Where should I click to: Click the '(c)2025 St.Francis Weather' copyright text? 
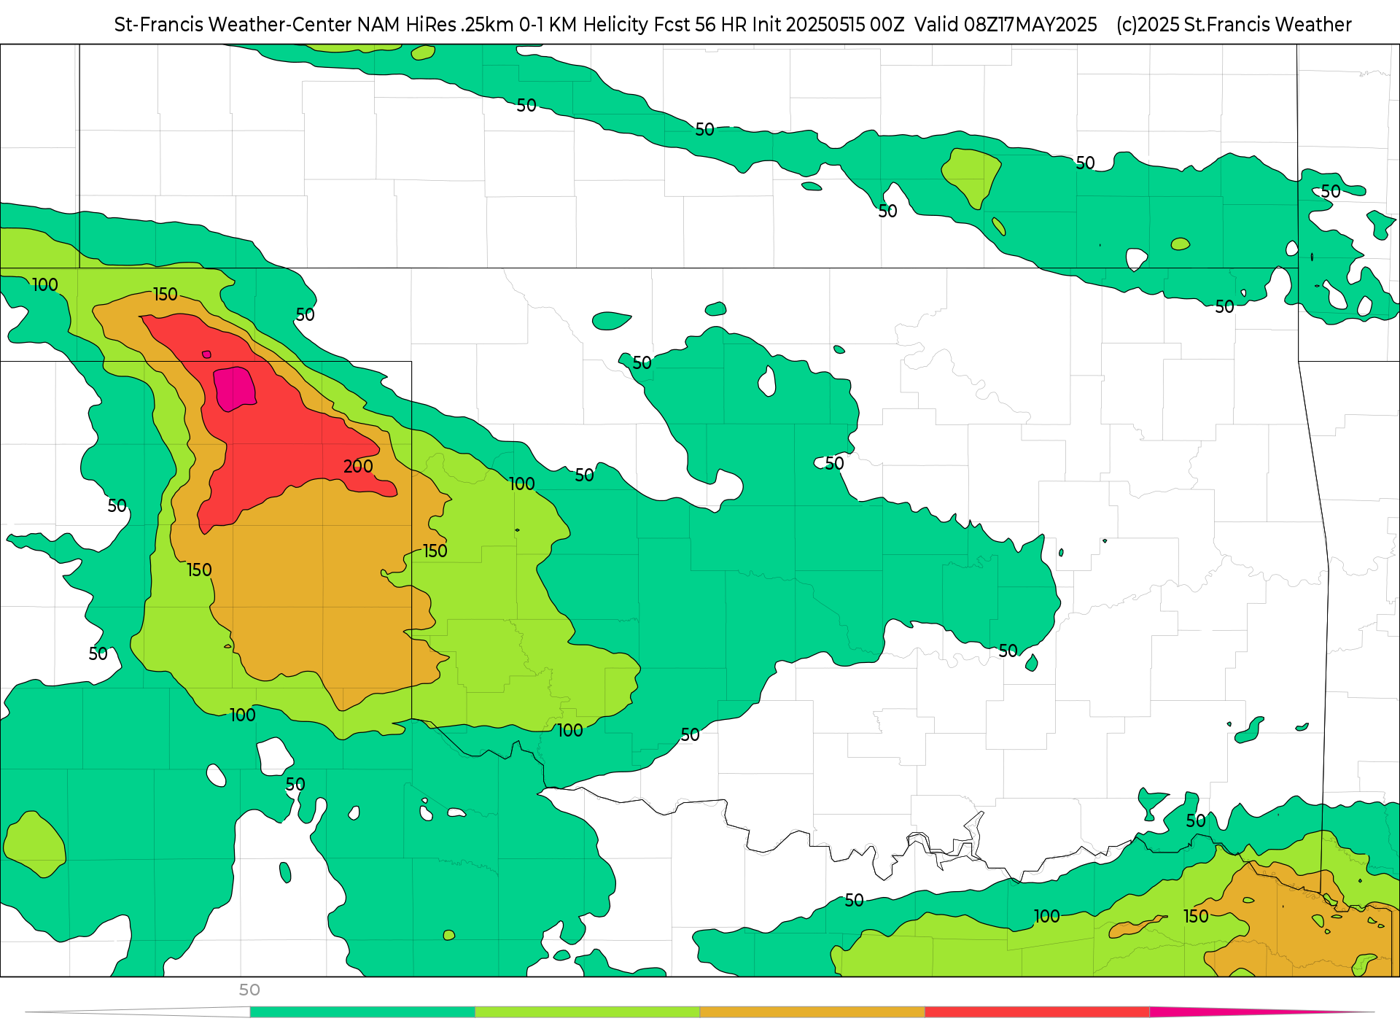pos(1234,24)
